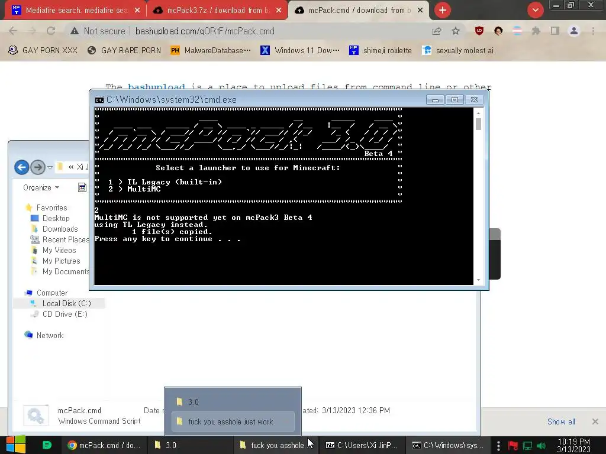Switch to Chrome mcPack.cmd taskbar button
Screen dimensions: 606x454
click(x=104, y=445)
